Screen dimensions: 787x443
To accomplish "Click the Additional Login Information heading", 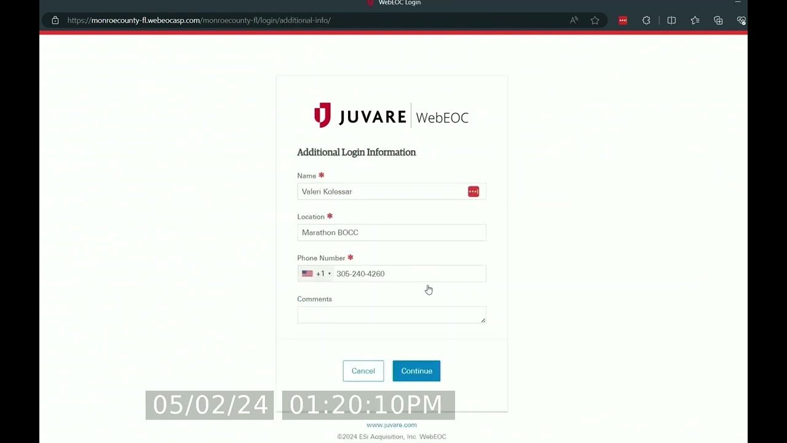I will (357, 153).
